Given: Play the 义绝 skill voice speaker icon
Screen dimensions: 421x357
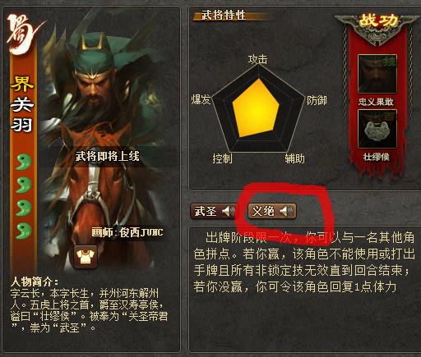Looking at the screenshot, I should pos(286,212).
